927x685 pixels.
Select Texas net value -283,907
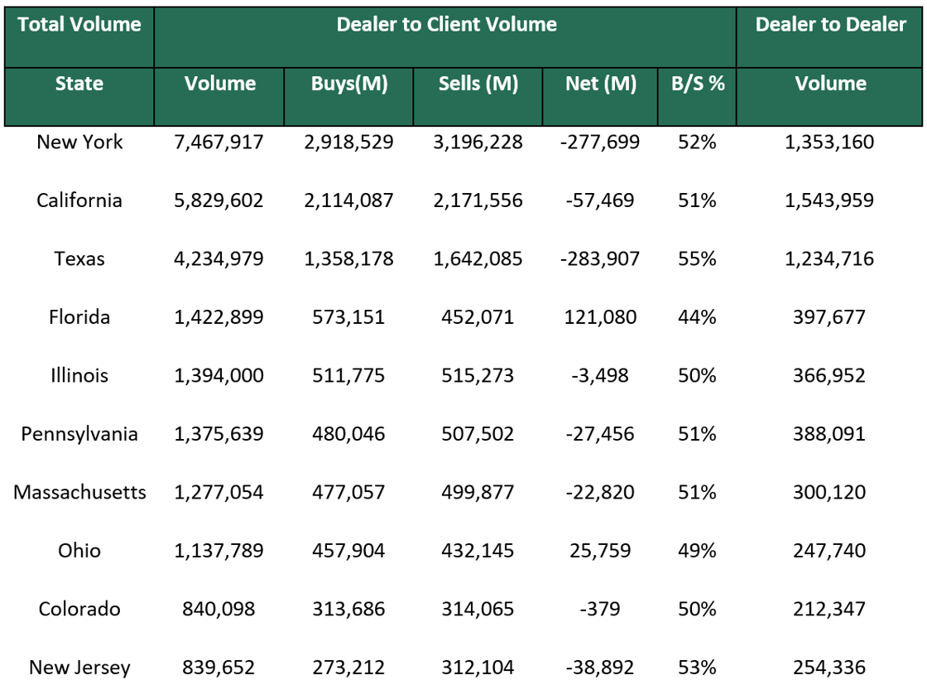point(600,258)
